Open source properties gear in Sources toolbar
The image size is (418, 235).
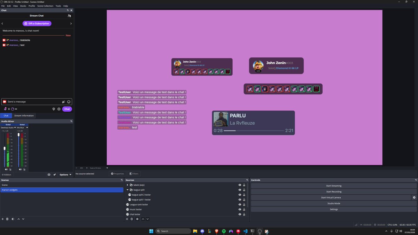tap(137, 219)
